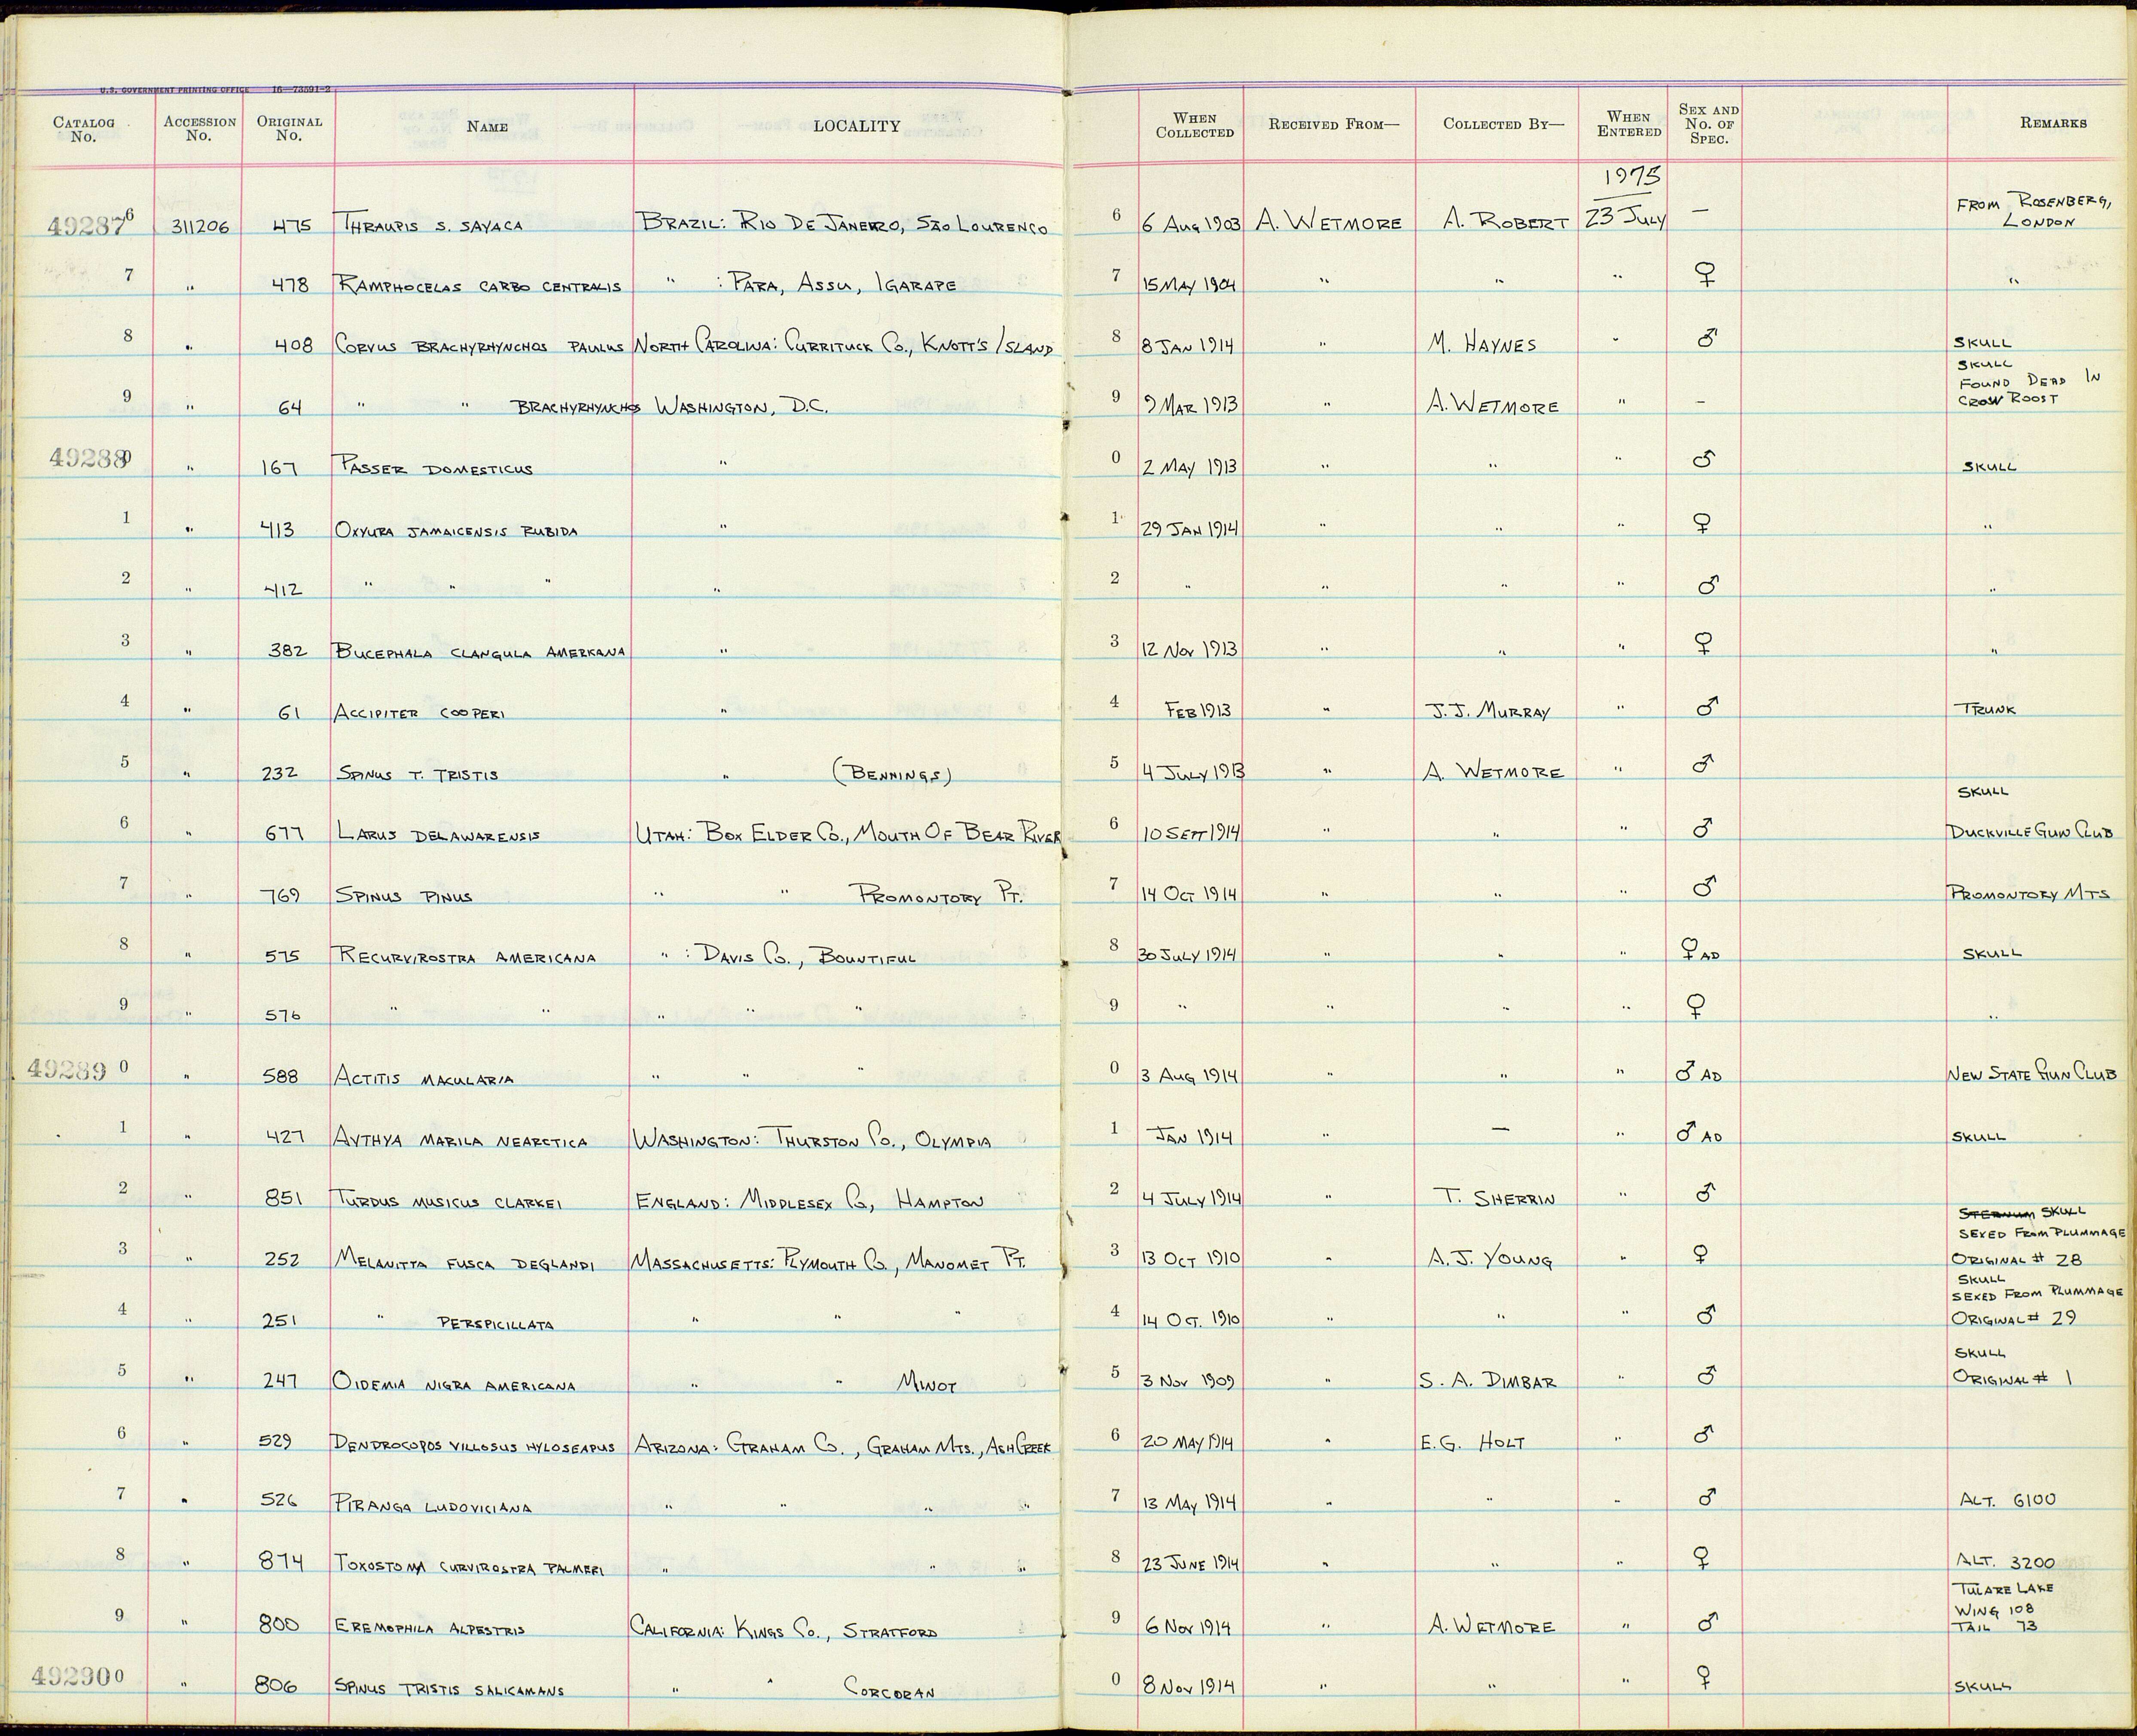Click the 'Sex and No. of Spec.' header
This screenshot has width=2137, height=1736.
[1709, 124]
